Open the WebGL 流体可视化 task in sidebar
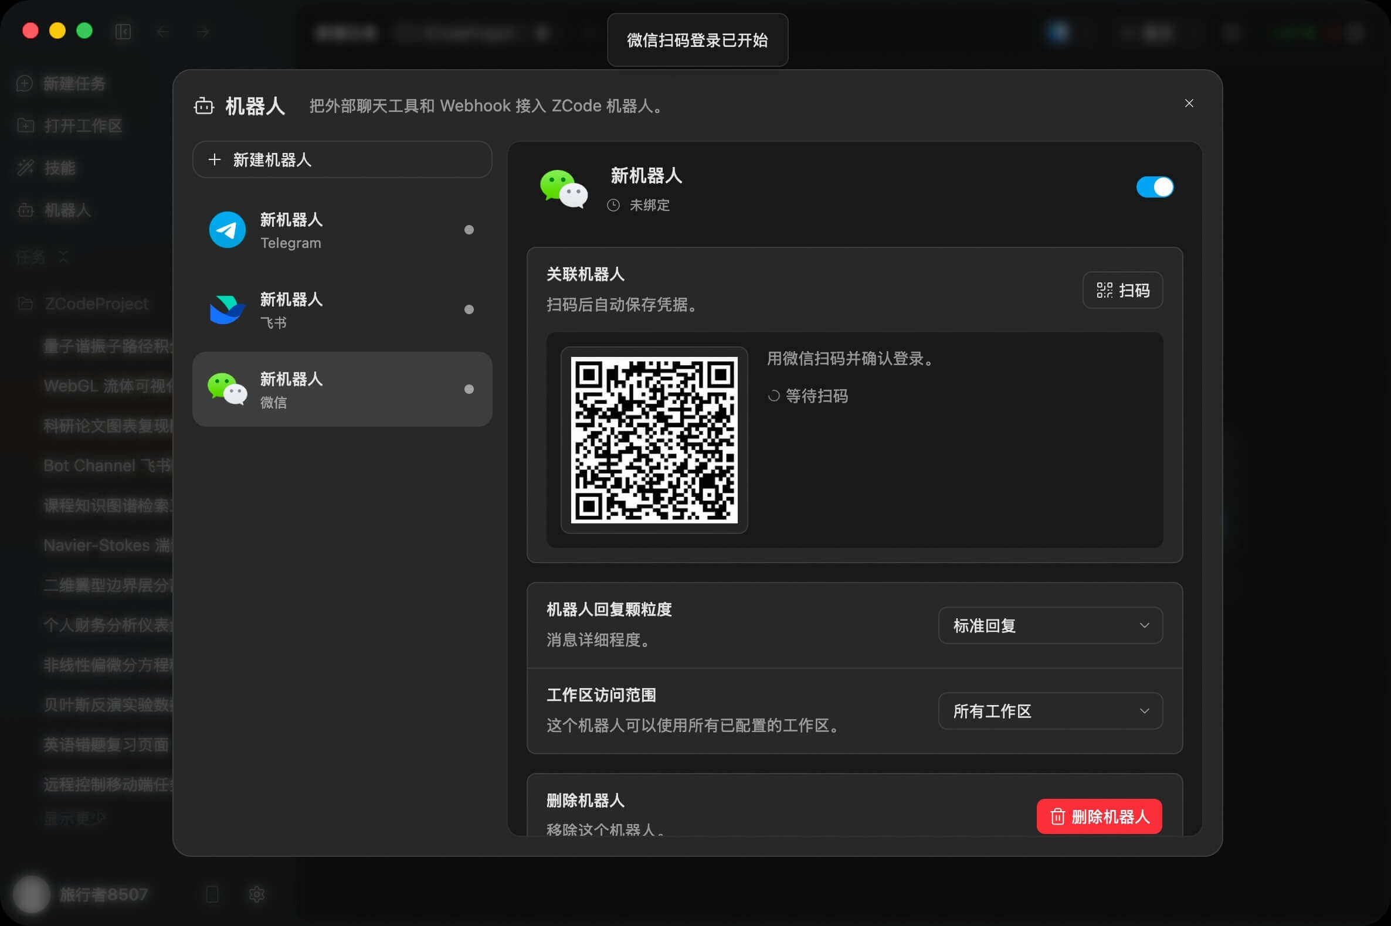The height and width of the screenshot is (926, 1391). pos(108,386)
